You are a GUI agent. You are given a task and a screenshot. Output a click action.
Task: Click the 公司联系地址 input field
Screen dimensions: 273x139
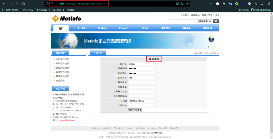point(142,92)
